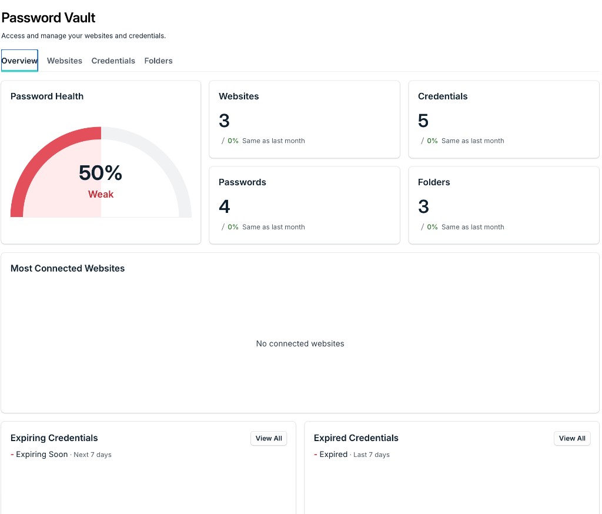Click the Expiring Credentials heading

coord(54,438)
